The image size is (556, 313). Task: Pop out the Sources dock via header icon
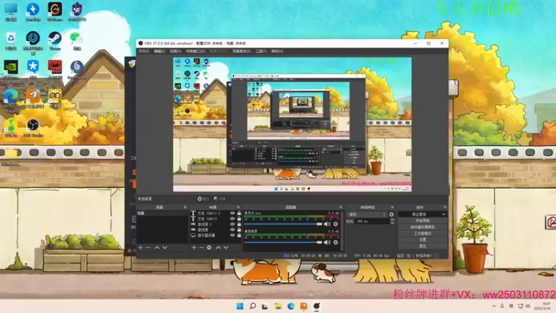238,207
